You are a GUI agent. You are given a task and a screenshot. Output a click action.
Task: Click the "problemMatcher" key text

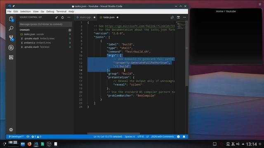tap(120, 96)
